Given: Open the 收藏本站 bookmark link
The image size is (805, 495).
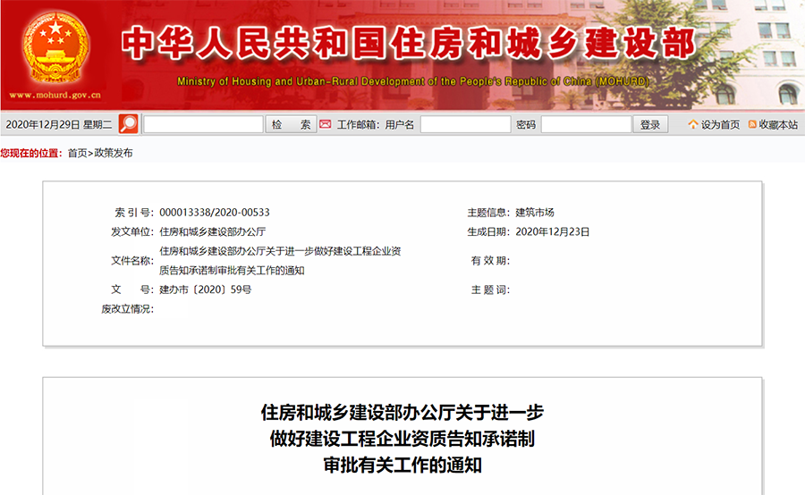Looking at the screenshot, I should click(x=778, y=125).
